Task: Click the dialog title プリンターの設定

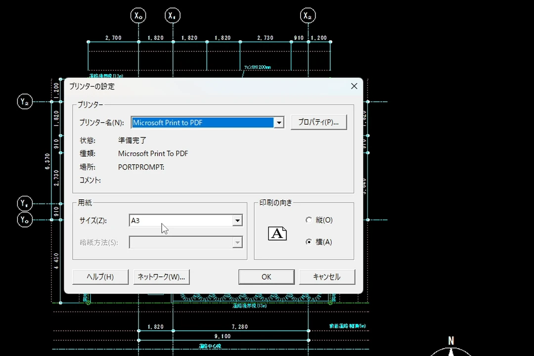Action: click(92, 87)
